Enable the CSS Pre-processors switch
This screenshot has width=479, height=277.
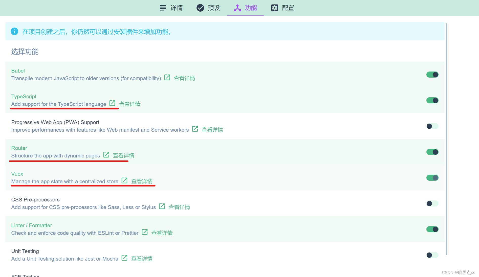[x=432, y=203]
